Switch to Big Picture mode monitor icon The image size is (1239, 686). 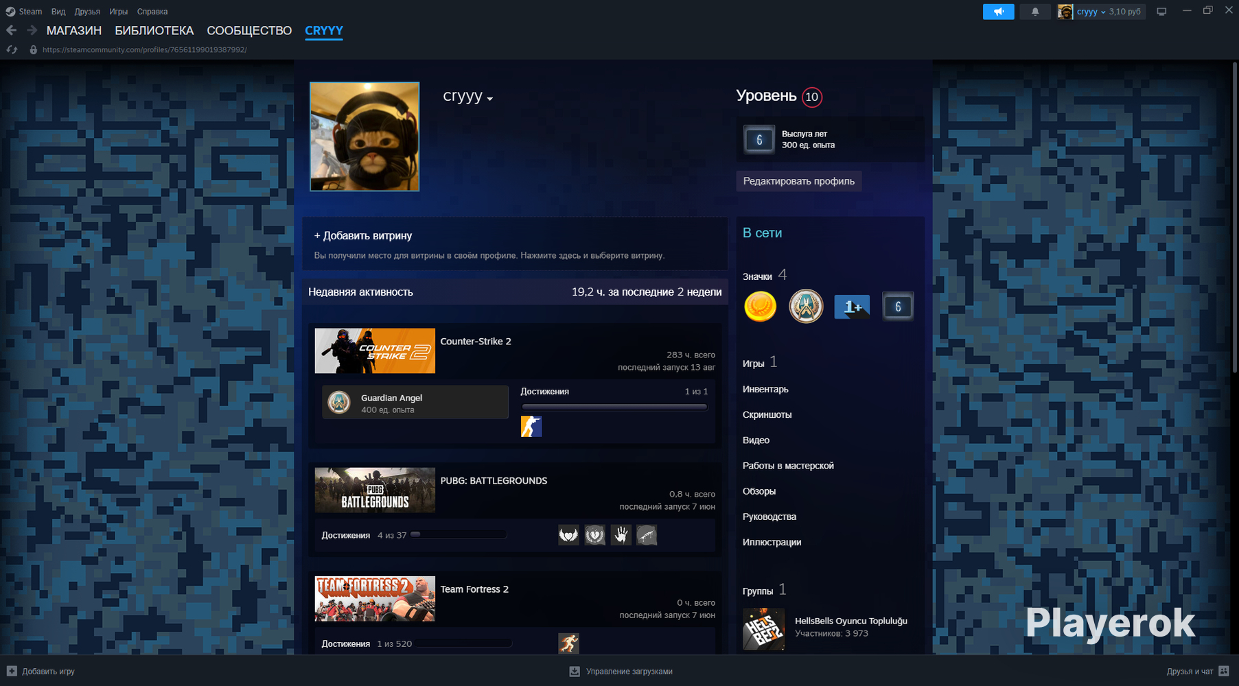pos(1161,12)
